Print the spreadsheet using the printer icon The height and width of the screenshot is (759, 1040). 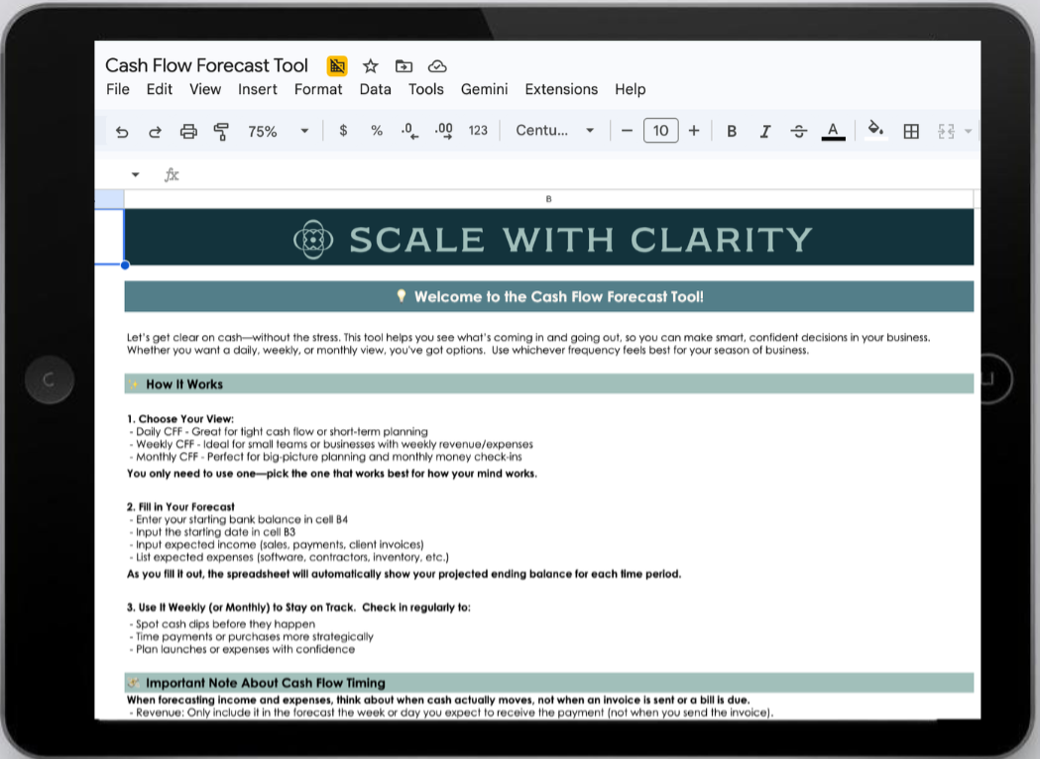click(x=188, y=131)
